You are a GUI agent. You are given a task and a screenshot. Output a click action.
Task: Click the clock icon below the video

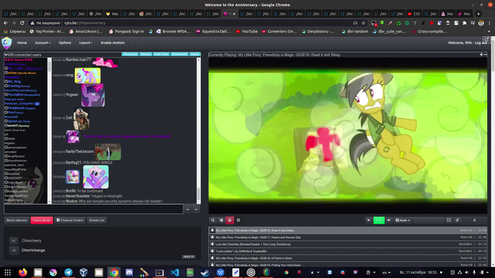(238, 220)
